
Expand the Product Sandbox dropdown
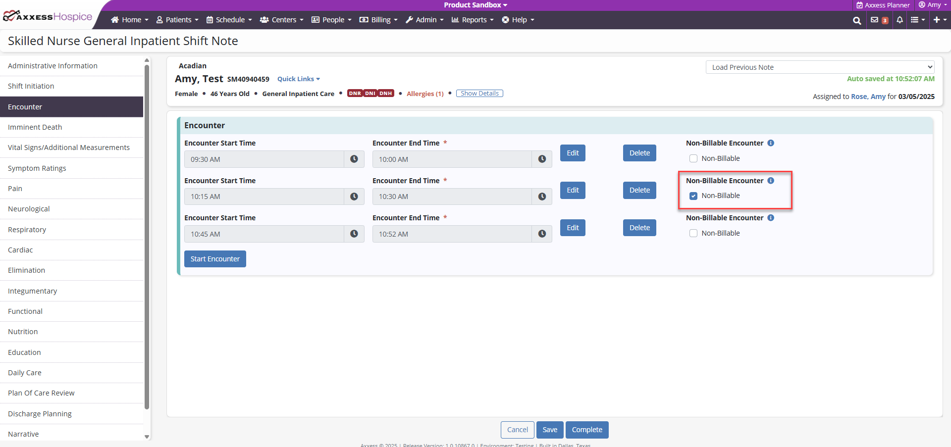pyautogui.click(x=475, y=5)
